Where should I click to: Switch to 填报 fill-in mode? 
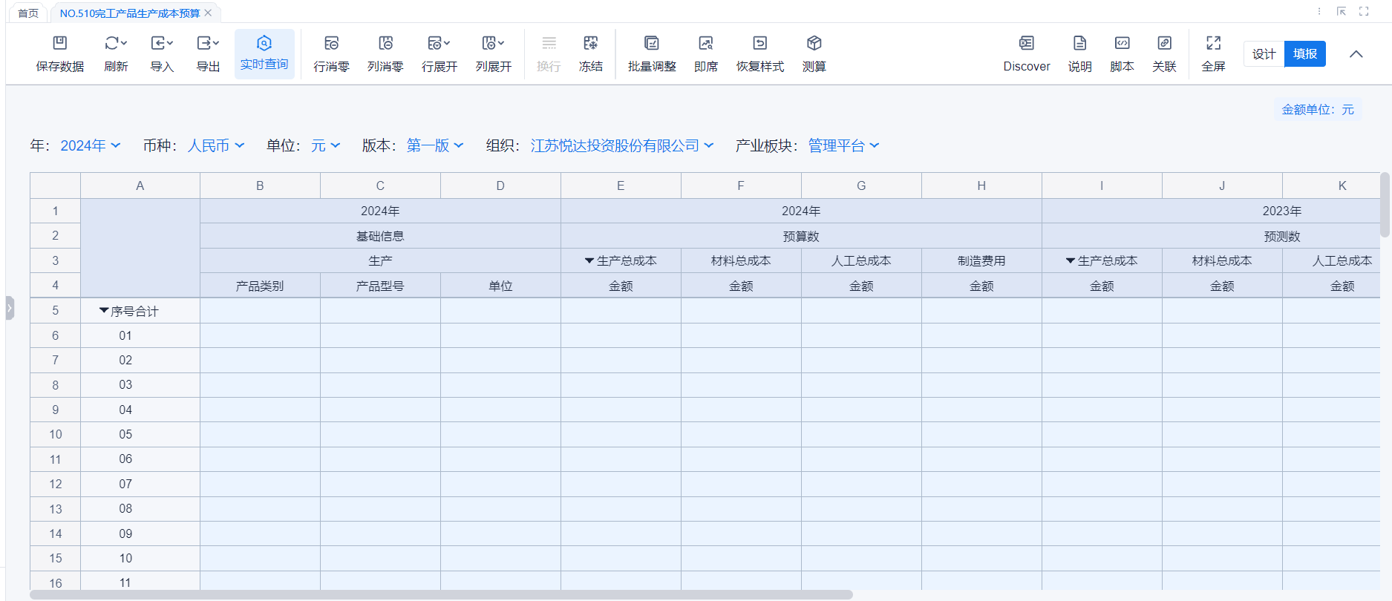1304,54
